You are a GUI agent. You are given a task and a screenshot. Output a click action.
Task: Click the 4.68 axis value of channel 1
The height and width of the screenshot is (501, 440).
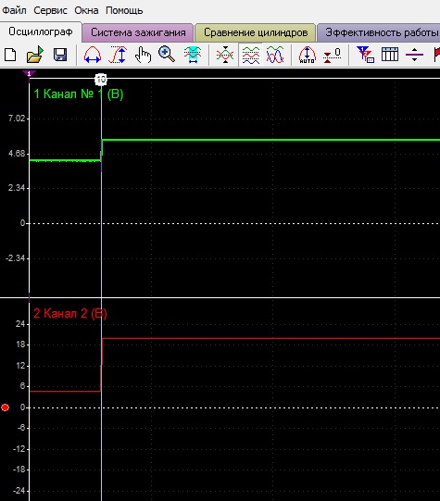17,154
